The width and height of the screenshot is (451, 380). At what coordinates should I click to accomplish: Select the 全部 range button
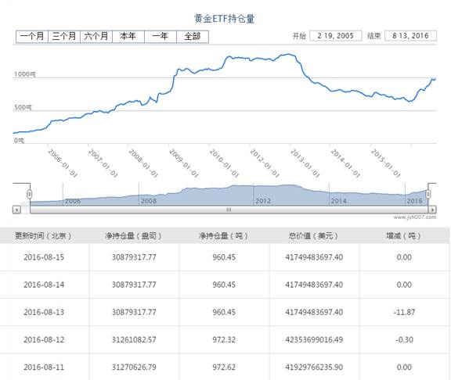point(193,37)
